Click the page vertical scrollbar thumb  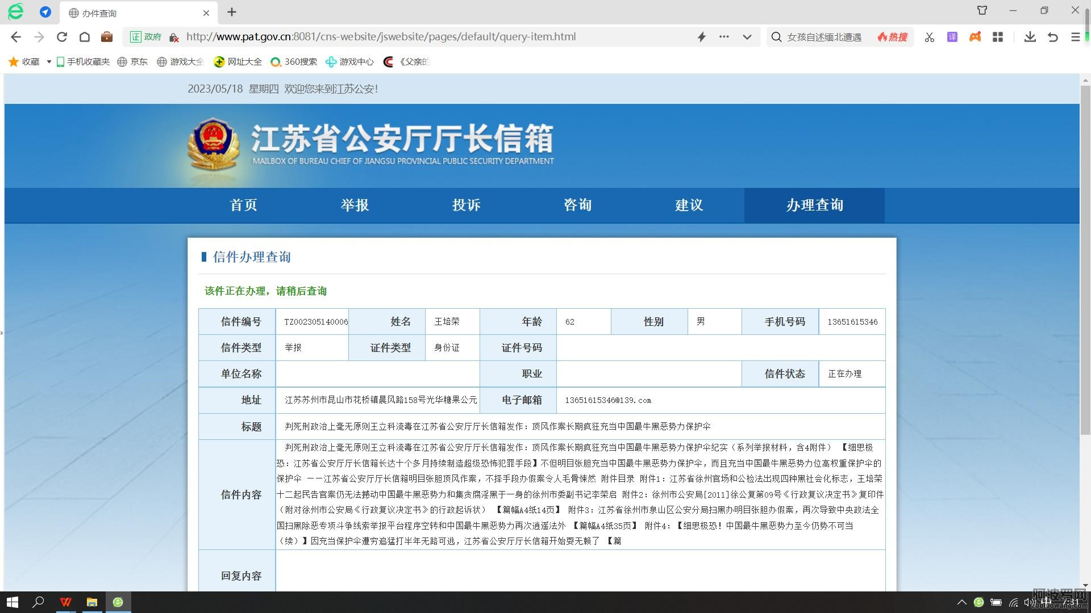[1085, 261]
